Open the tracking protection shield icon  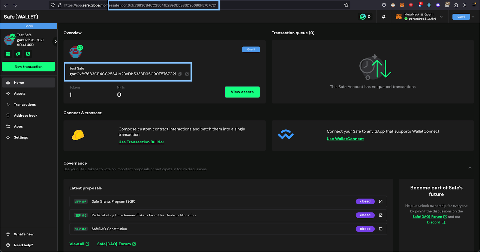(x=53, y=5)
